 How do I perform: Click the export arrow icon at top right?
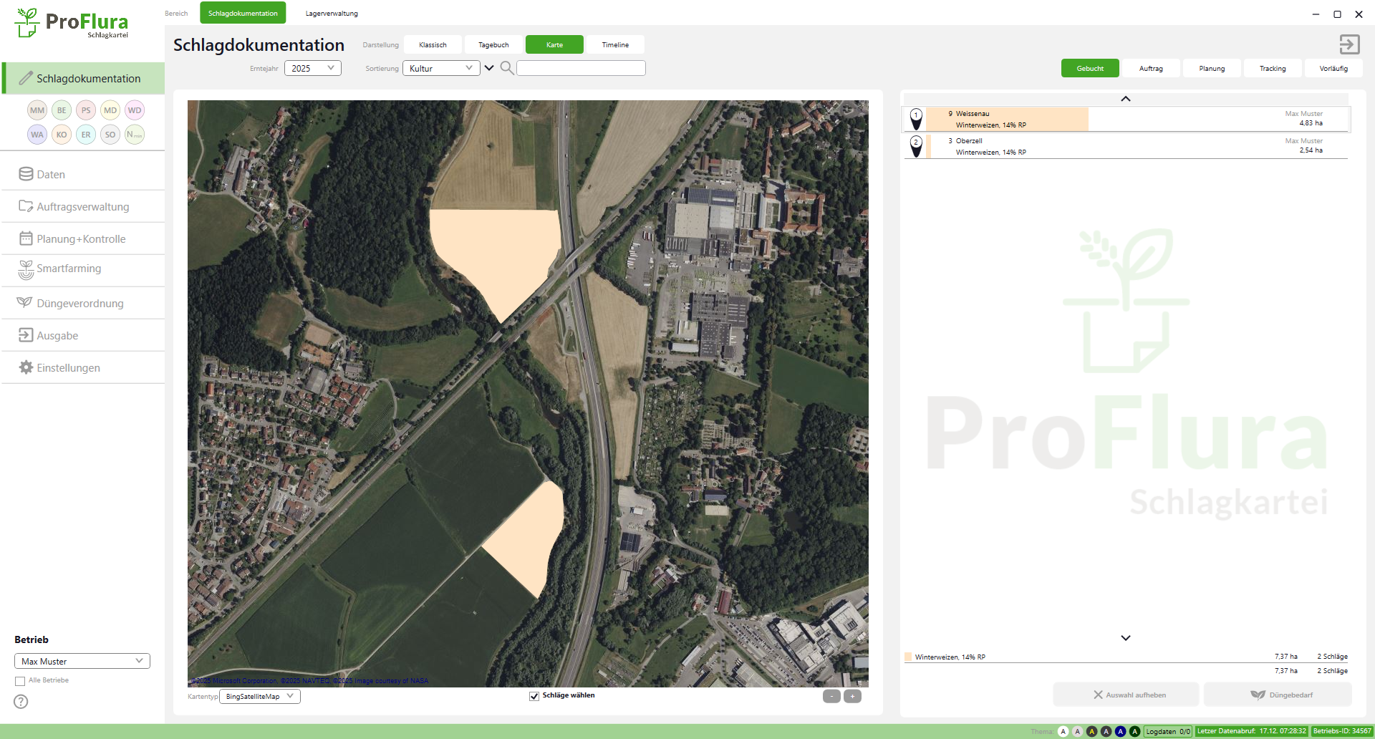point(1349,44)
